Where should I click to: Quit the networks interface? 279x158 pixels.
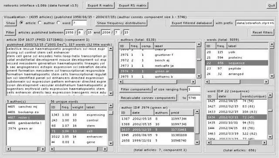coord(272,6)
